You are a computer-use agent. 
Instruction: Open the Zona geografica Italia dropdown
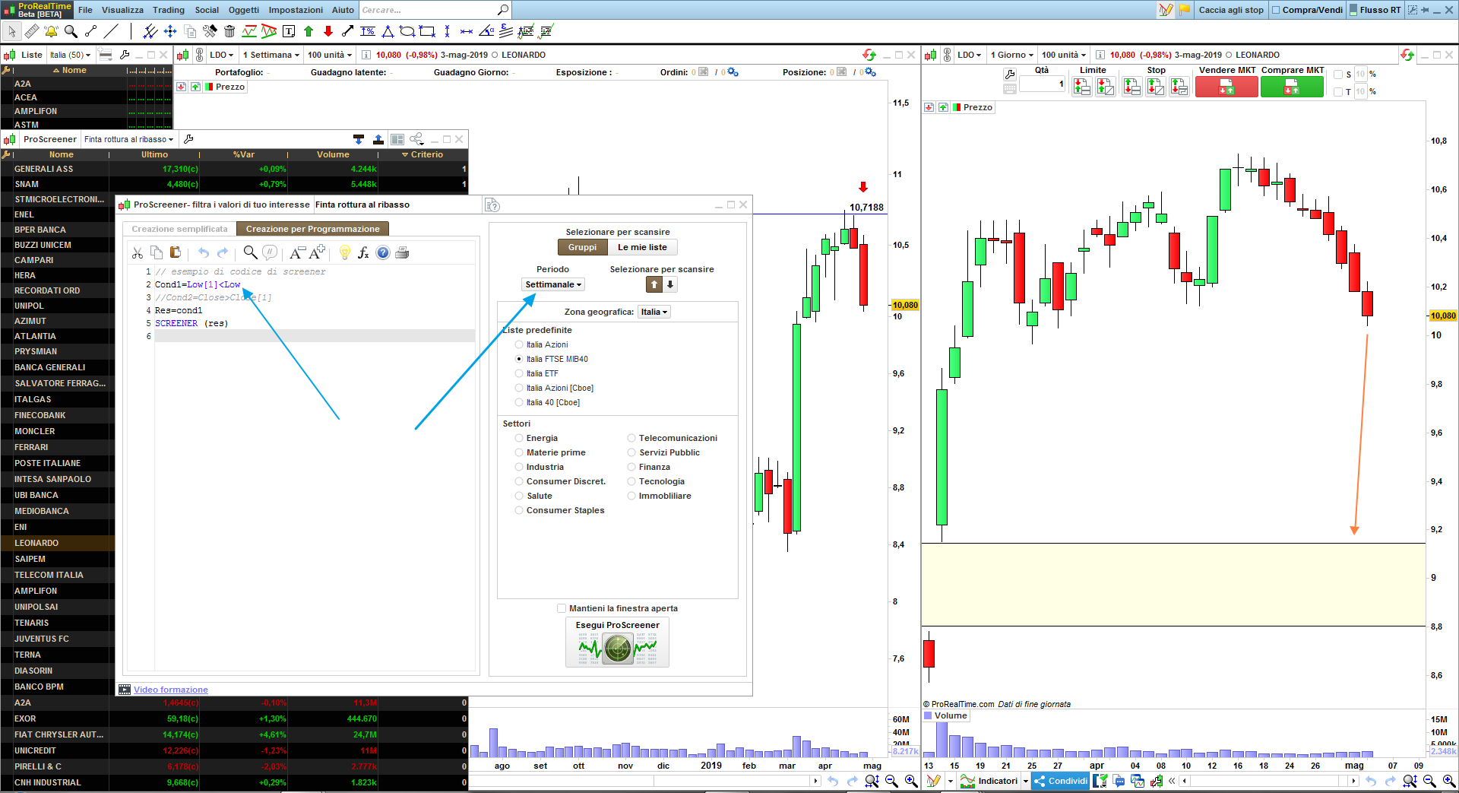[x=654, y=312]
